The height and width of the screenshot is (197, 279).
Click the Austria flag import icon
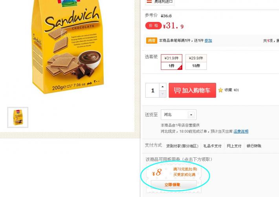[149, 2]
